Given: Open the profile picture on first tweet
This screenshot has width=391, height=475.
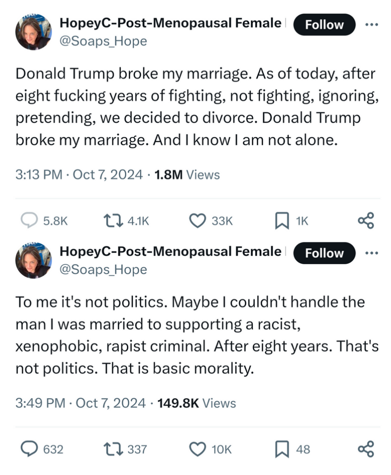Looking at the screenshot, I should click(x=34, y=32).
